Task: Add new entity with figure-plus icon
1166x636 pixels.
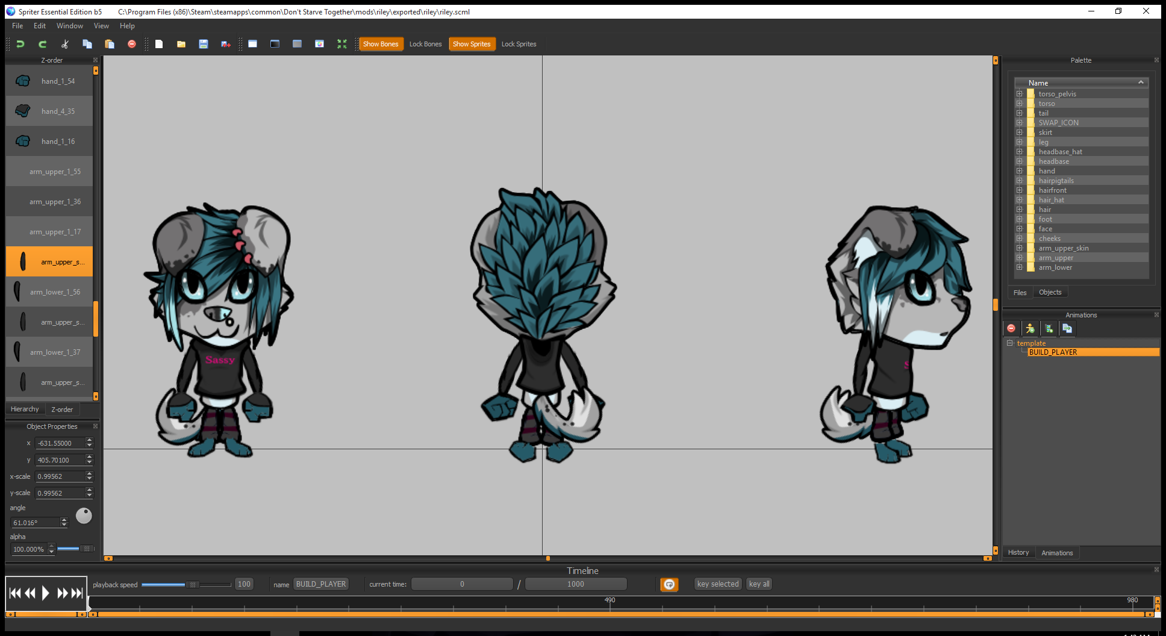Action: [1030, 328]
